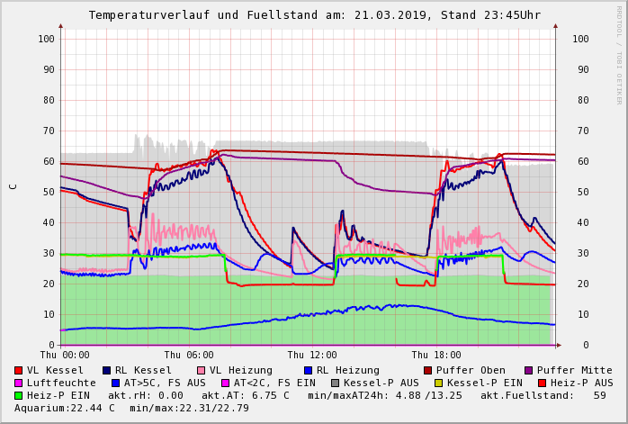Click the 'Thu 06:00' time axis label

(x=189, y=356)
